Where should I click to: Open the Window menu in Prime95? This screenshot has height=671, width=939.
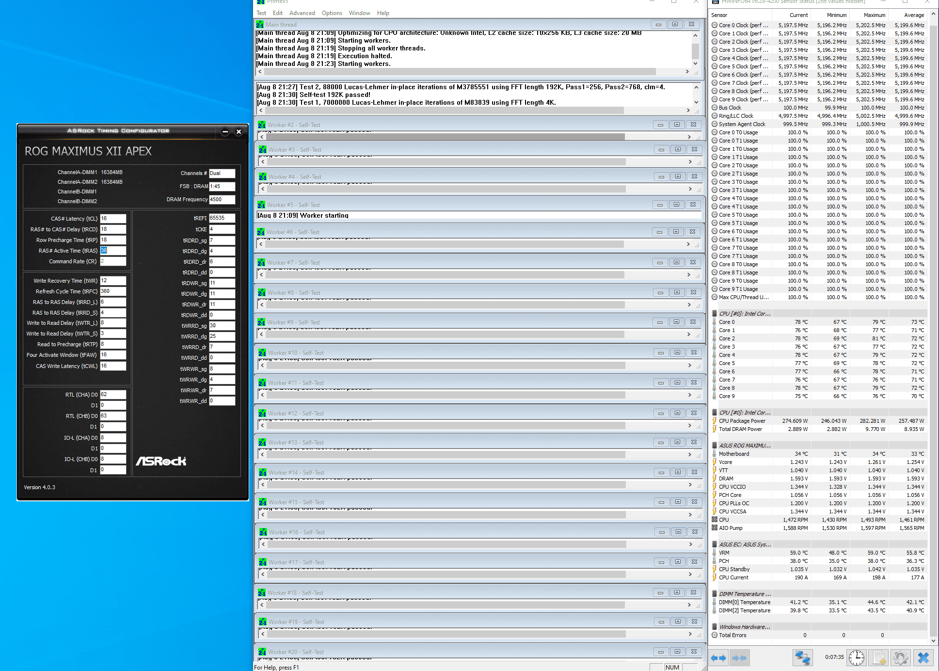(x=360, y=13)
